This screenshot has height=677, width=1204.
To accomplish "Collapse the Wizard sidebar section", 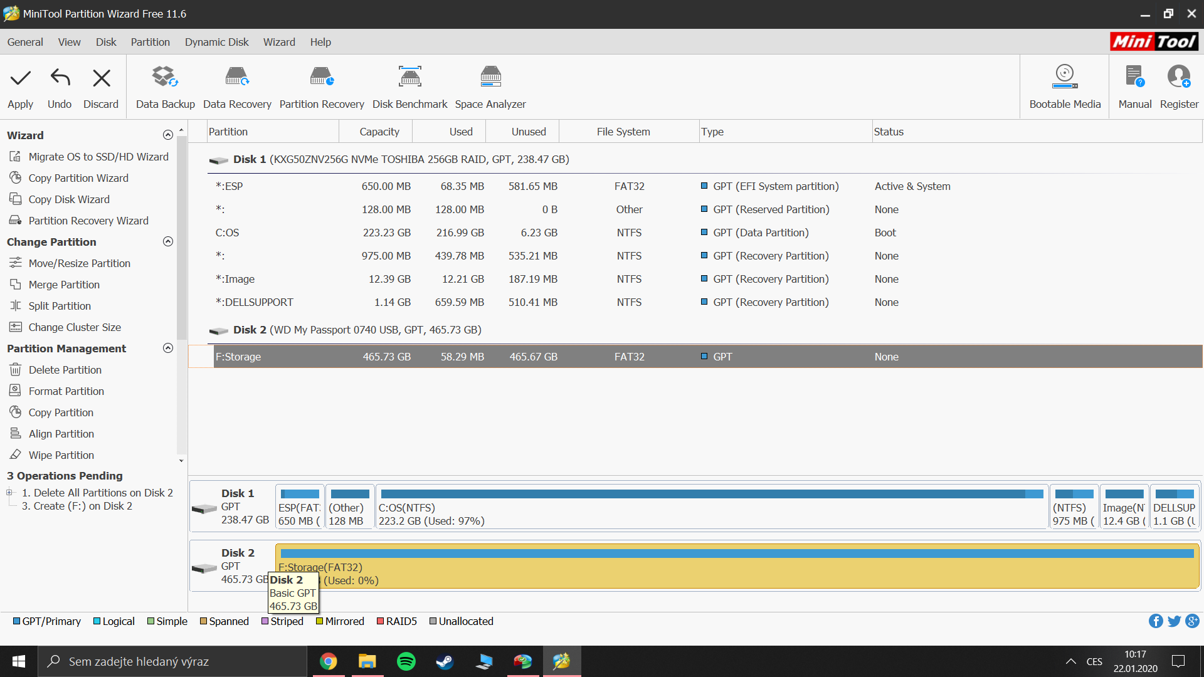I will (167, 135).
